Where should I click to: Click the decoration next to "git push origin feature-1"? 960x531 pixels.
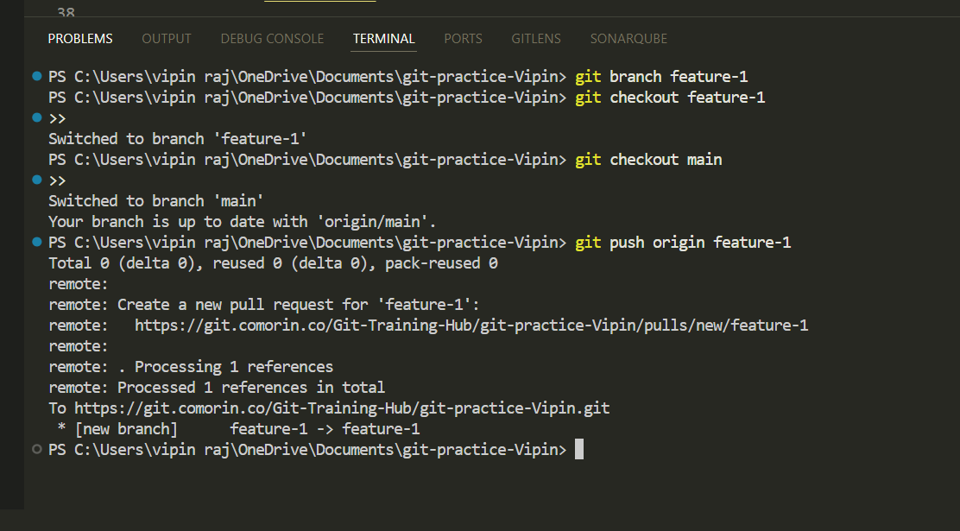pos(36,242)
